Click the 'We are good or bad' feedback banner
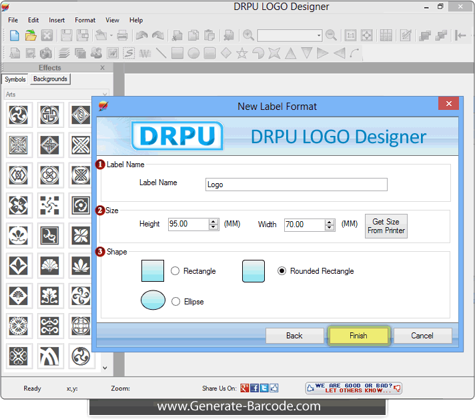475x419 pixels. pyautogui.click(x=353, y=388)
